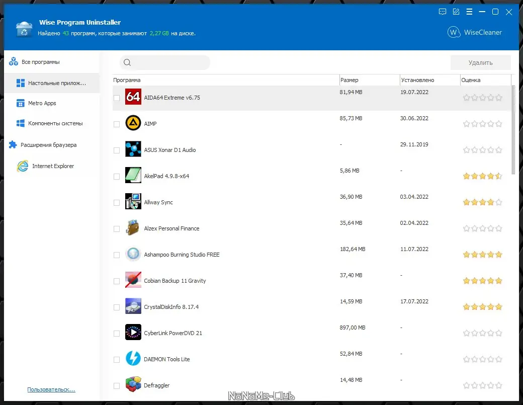Click the Alzex Personal Finance wallet icon

133,227
